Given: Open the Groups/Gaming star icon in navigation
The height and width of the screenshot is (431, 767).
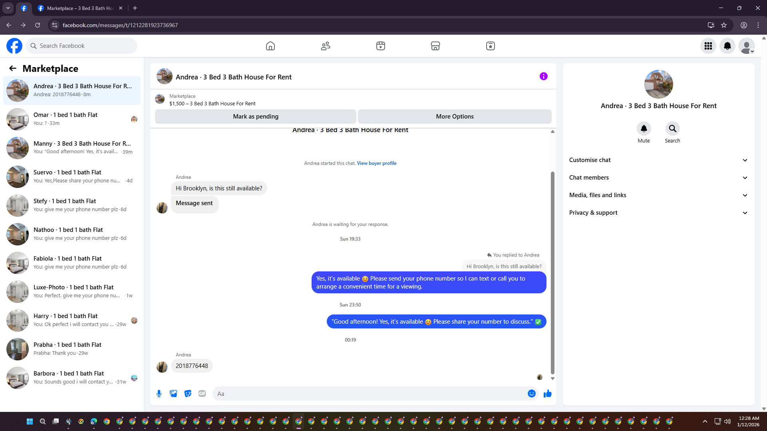Looking at the screenshot, I should pos(491,46).
